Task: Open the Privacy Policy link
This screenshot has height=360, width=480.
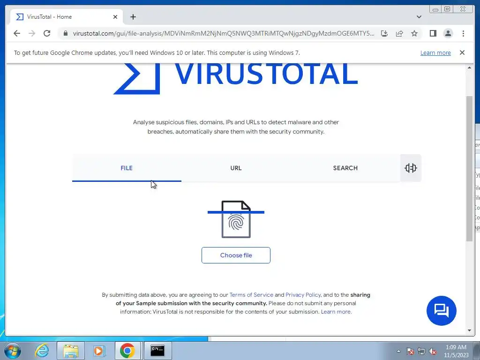Action: coord(303,295)
